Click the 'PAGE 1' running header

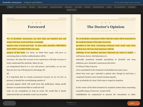click(x=78, y=18)
